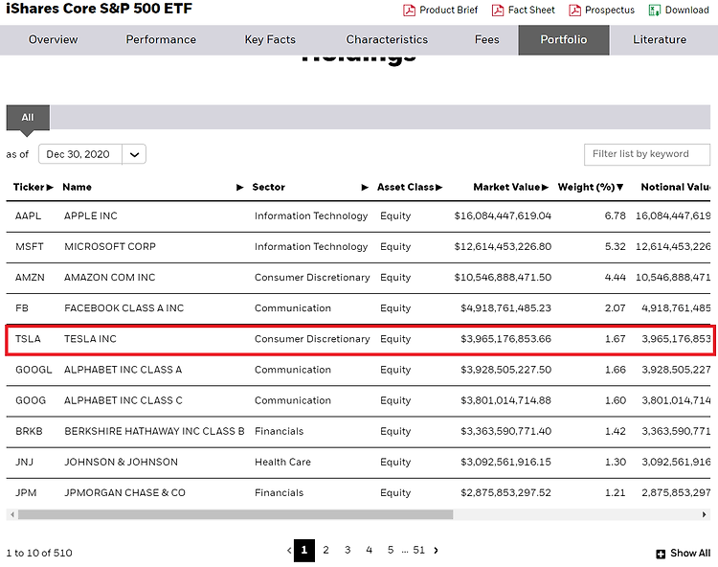
Task: Open the Product Brief link
Action: (448, 11)
